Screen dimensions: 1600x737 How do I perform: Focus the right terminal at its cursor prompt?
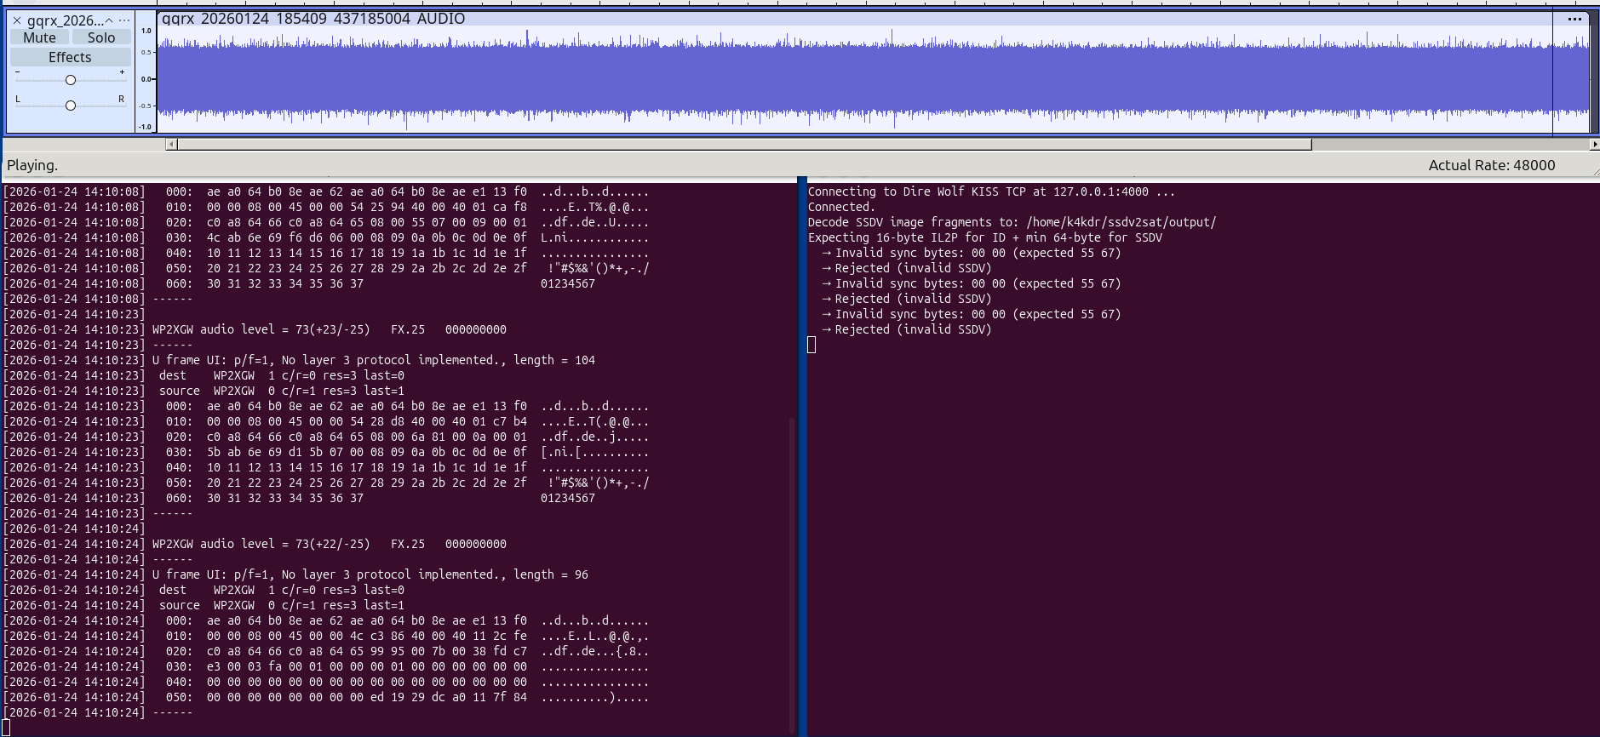(811, 345)
